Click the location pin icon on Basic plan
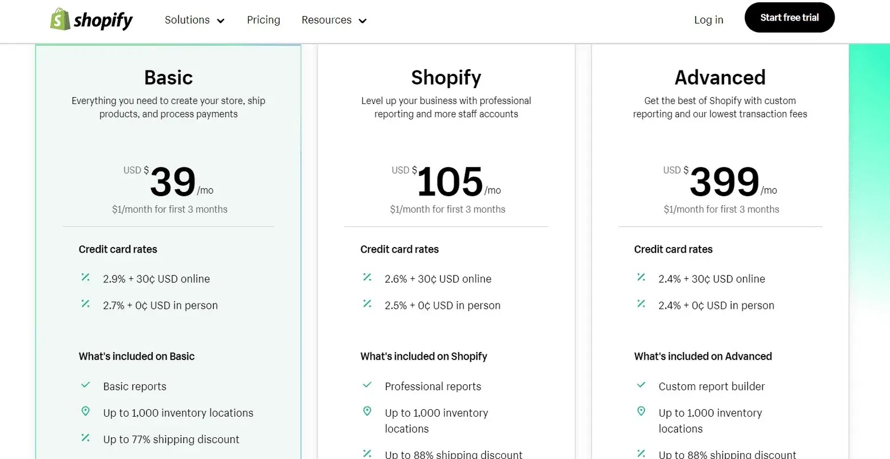The height and width of the screenshot is (459, 890). tap(85, 411)
